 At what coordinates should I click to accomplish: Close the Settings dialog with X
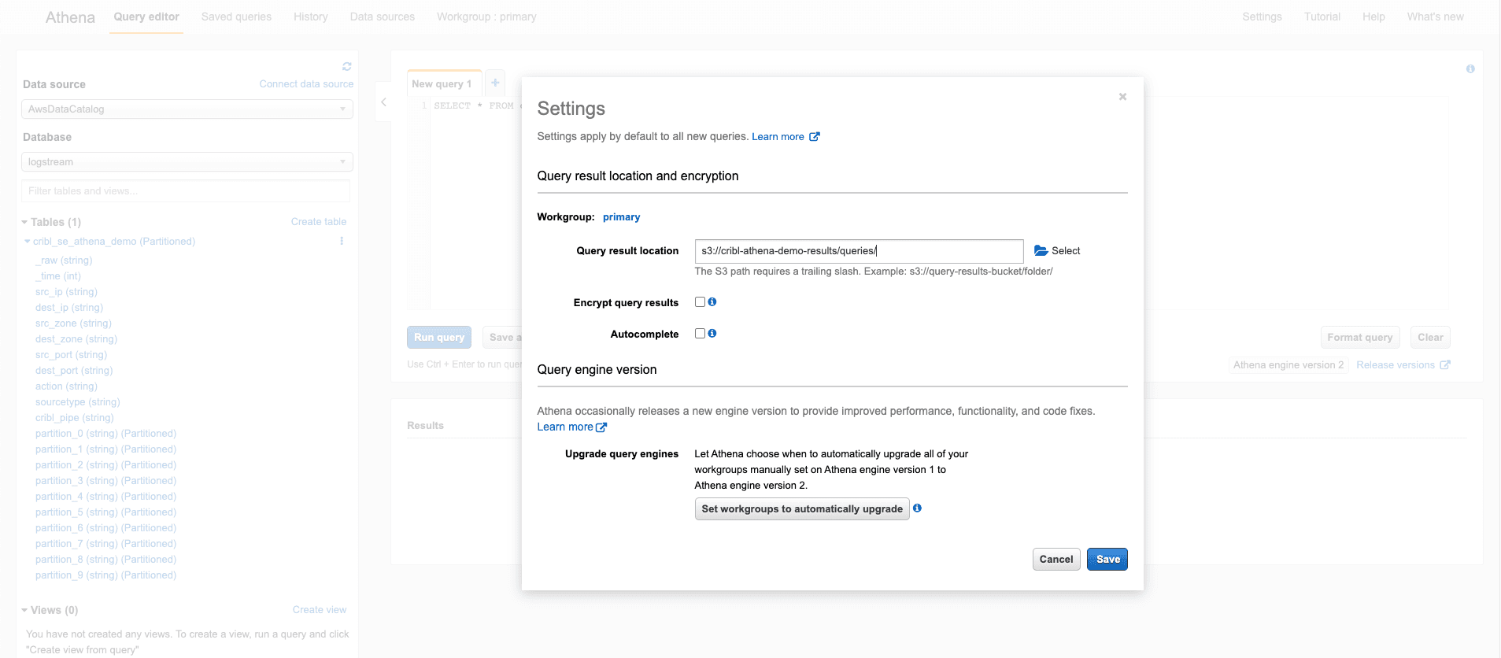(1122, 97)
